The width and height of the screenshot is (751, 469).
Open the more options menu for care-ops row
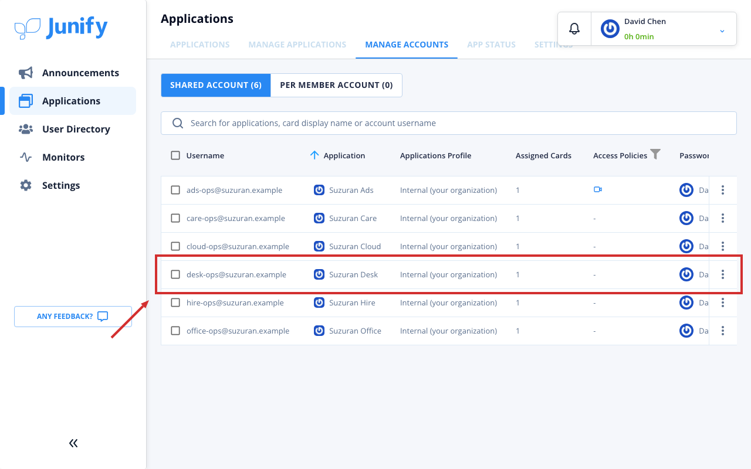[723, 218]
